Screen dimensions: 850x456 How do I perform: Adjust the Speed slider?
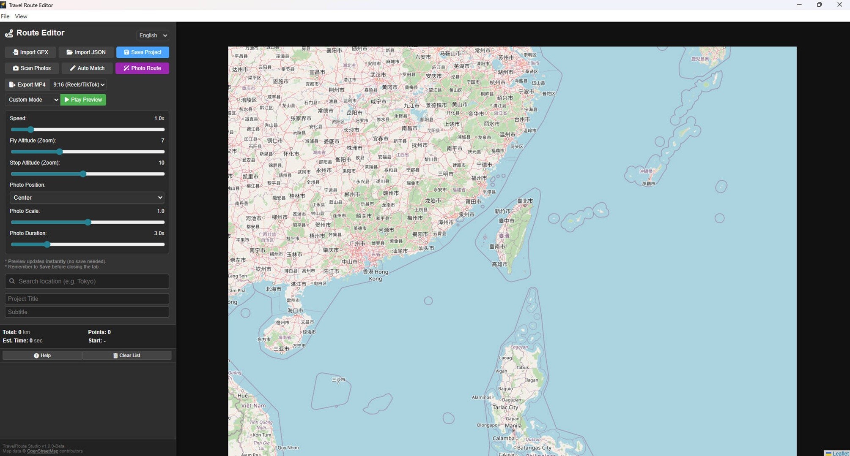pyautogui.click(x=87, y=130)
